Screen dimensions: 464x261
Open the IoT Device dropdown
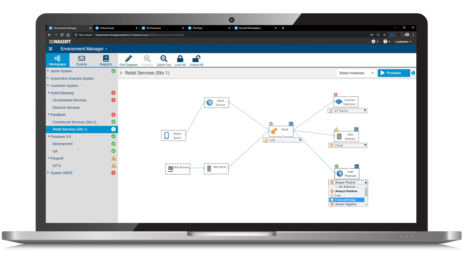[x=347, y=111]
